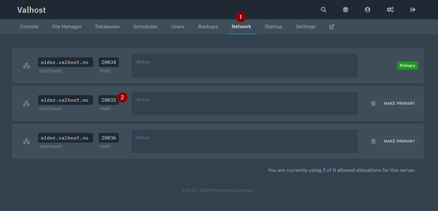The width and height of the screenshot is (438, 211).
Task: Click network icon beside port 20035
Action: pos(26,104)
